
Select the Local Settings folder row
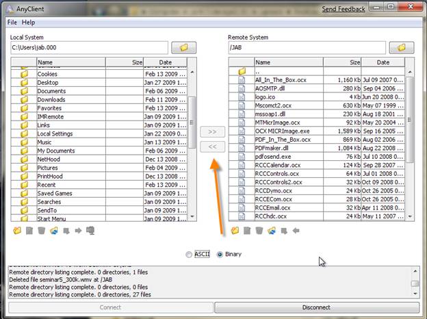pyautogui.click(x=99, y=133)
